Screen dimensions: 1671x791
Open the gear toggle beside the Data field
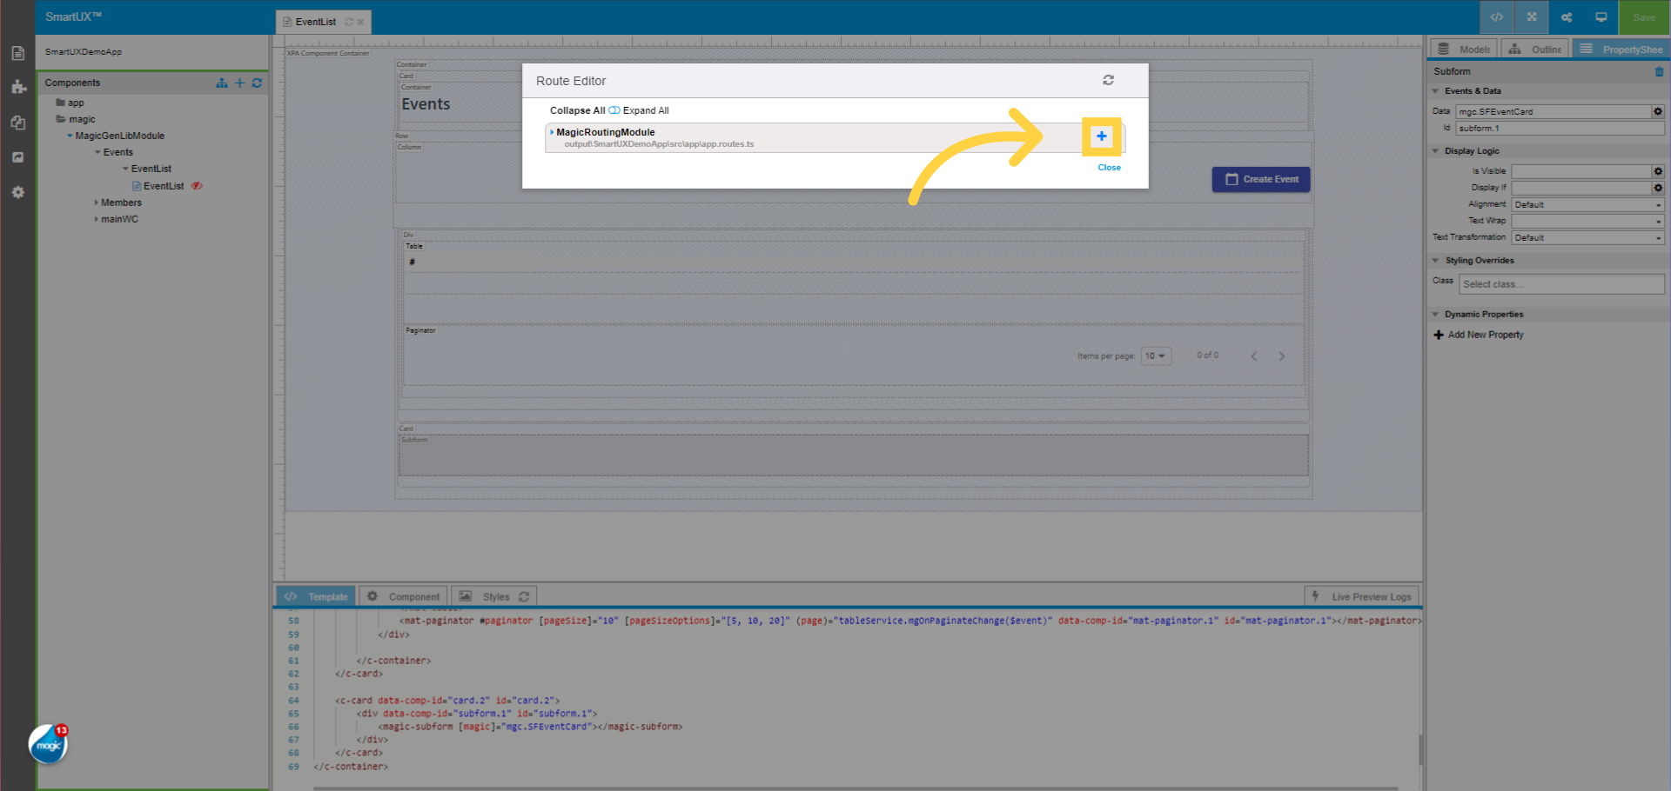(1657, 111)
